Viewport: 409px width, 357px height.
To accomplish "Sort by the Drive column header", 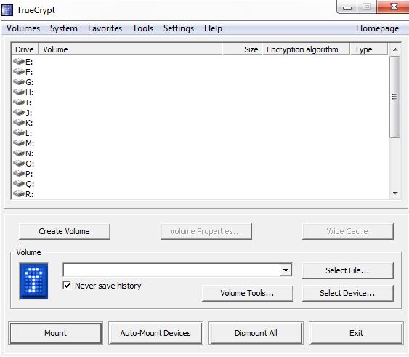I will coord(25,49).
